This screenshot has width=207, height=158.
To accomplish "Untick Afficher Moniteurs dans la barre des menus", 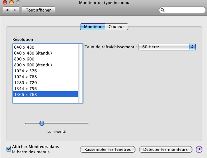I will click(x=9, y=149).
